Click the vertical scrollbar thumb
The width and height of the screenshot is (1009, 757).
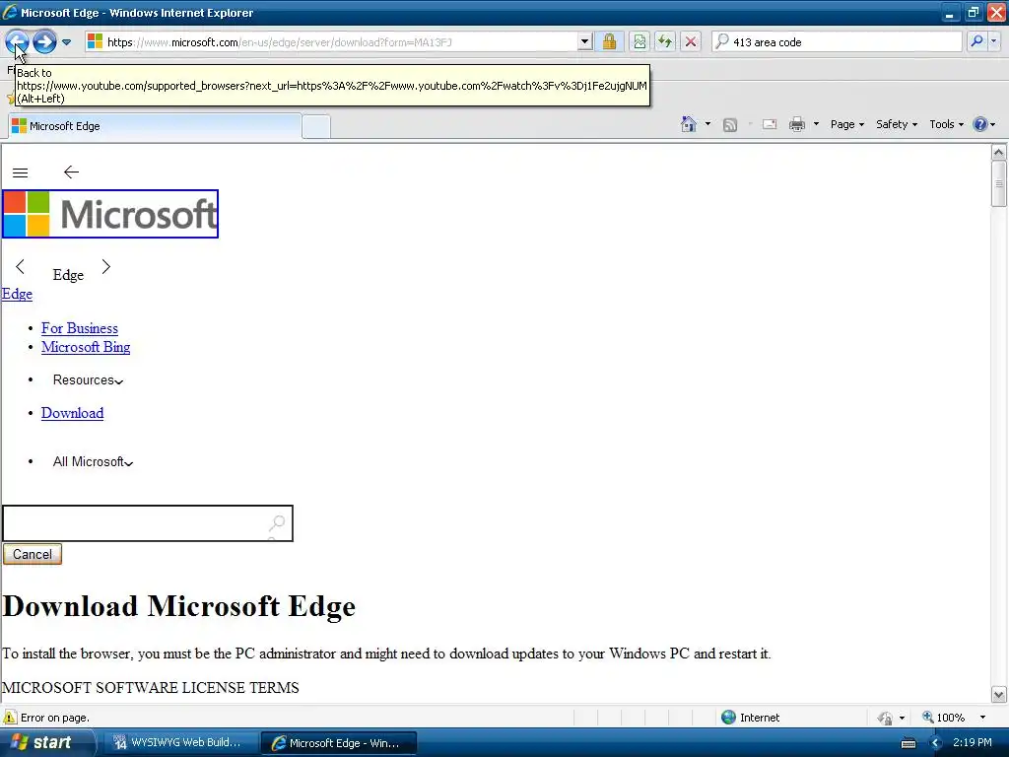999,184
